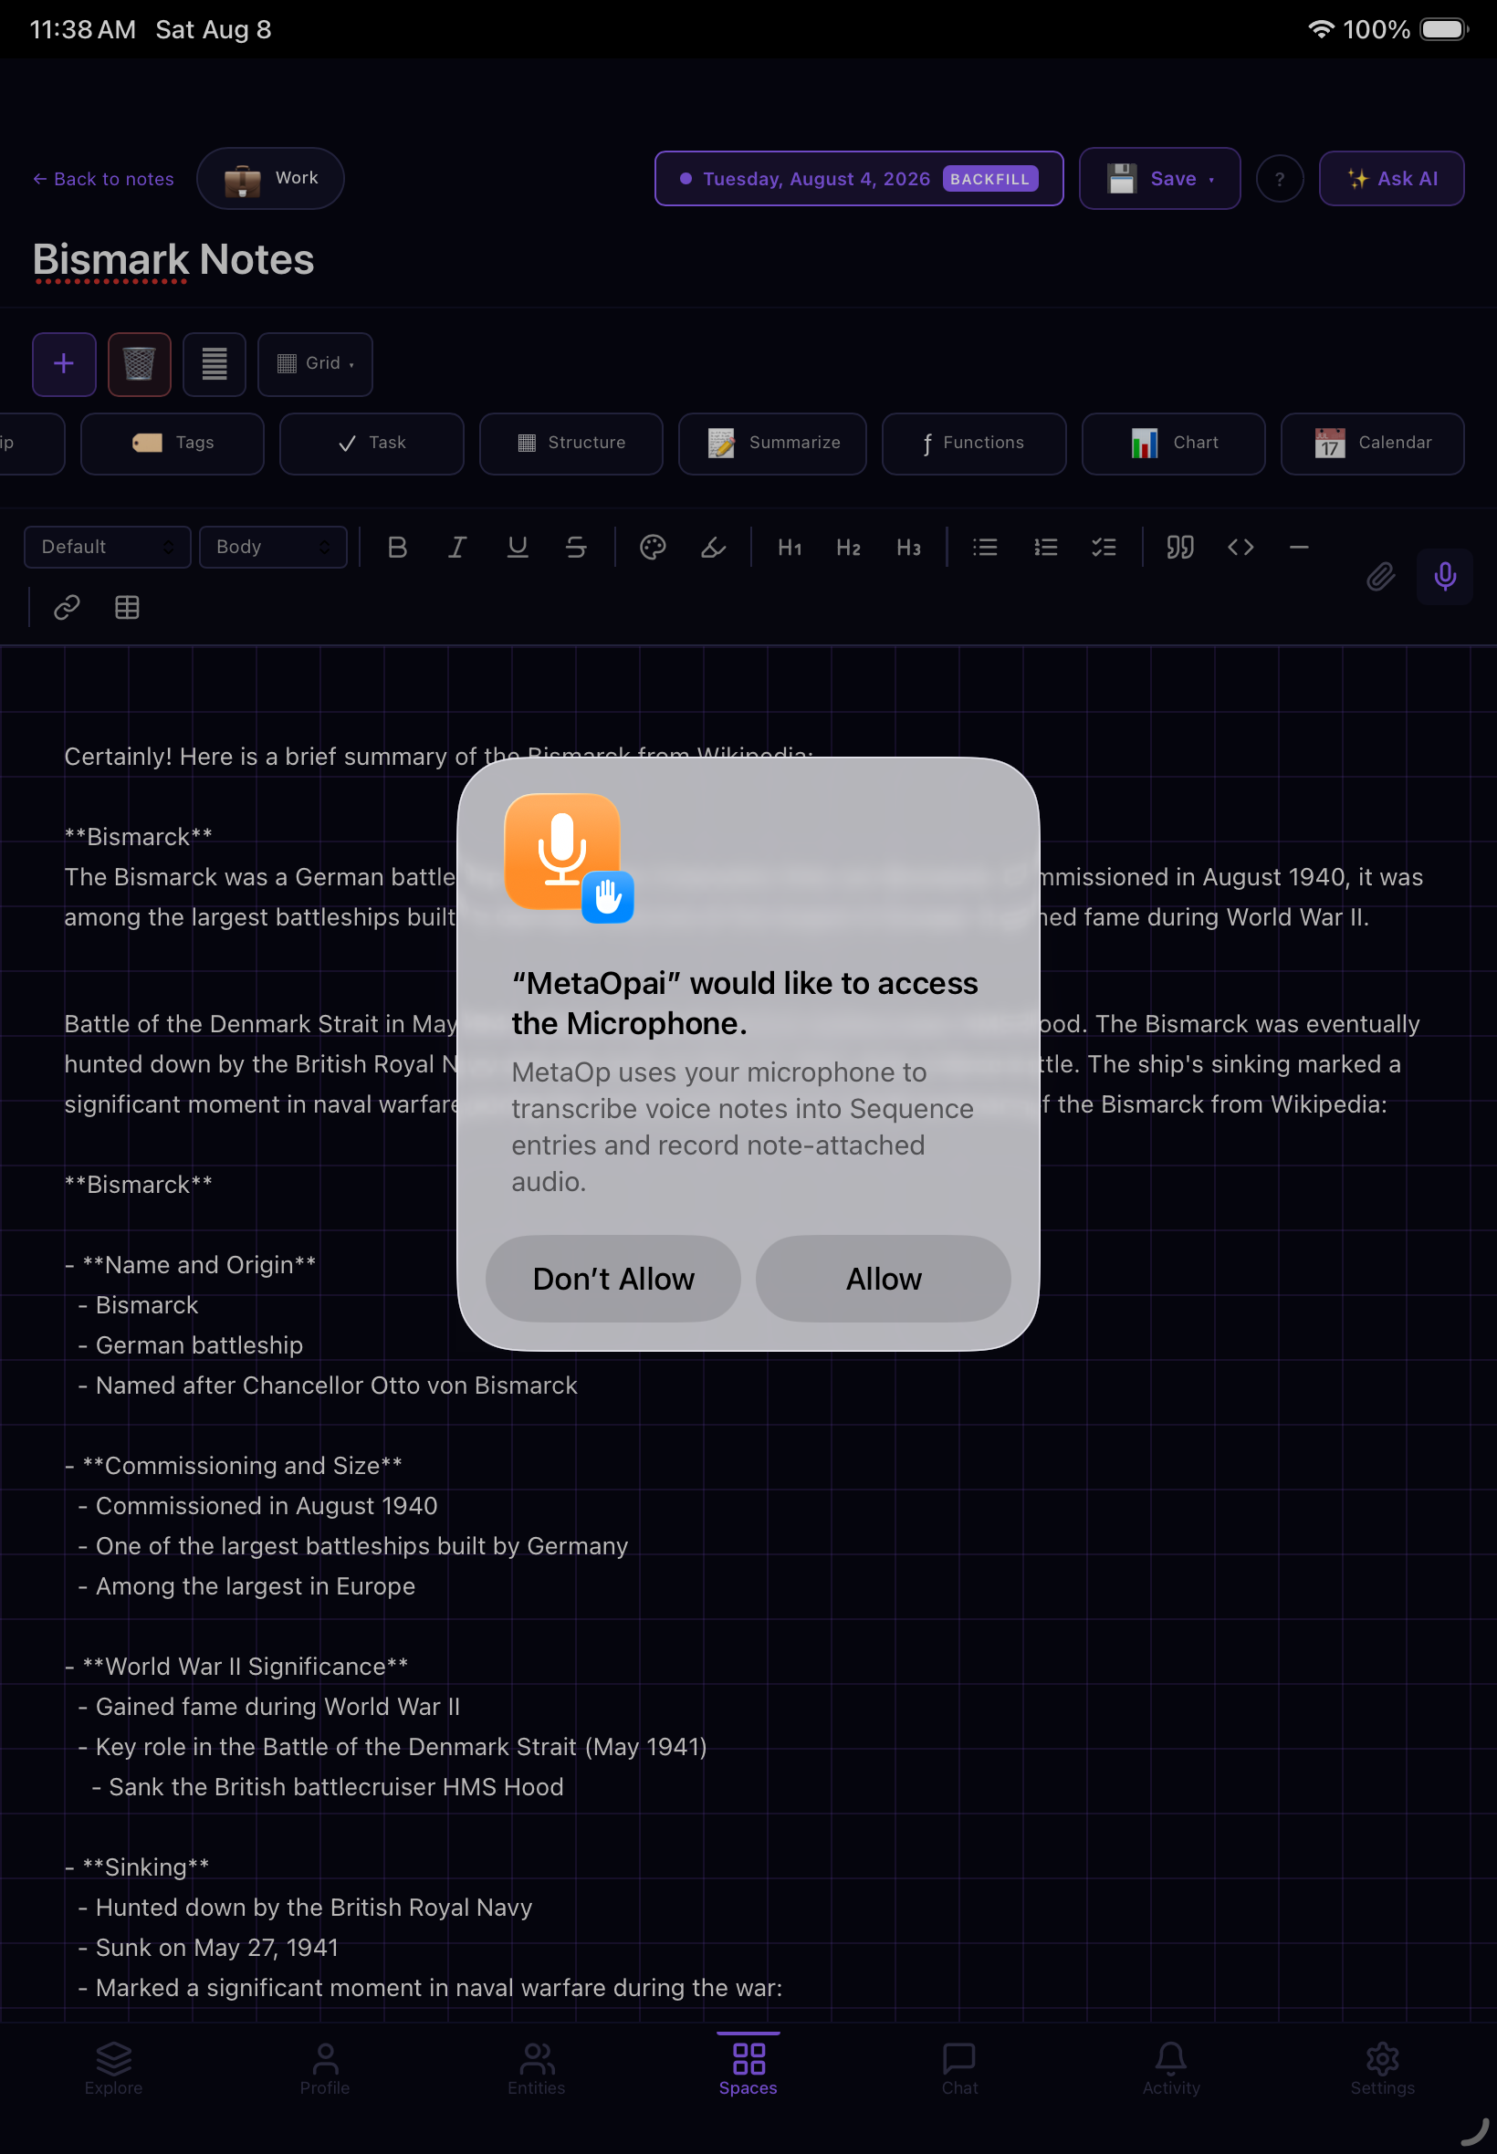The width and height of the screenshot is (1497, 2154).
Task: Open the text color palette
Action: click(653, 548)
